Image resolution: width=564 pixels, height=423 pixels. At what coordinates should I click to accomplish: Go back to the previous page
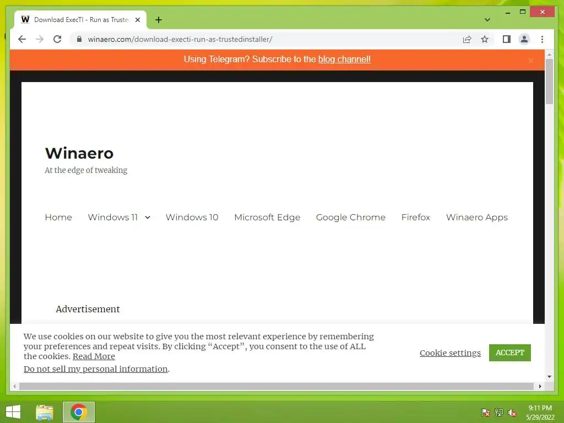(22, 39)
